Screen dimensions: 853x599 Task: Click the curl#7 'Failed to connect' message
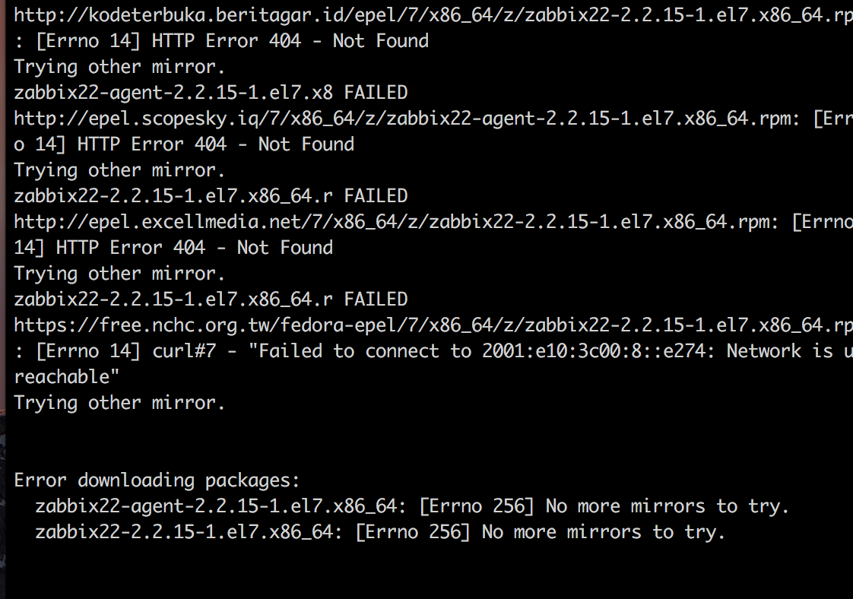[x=433, y=351]
